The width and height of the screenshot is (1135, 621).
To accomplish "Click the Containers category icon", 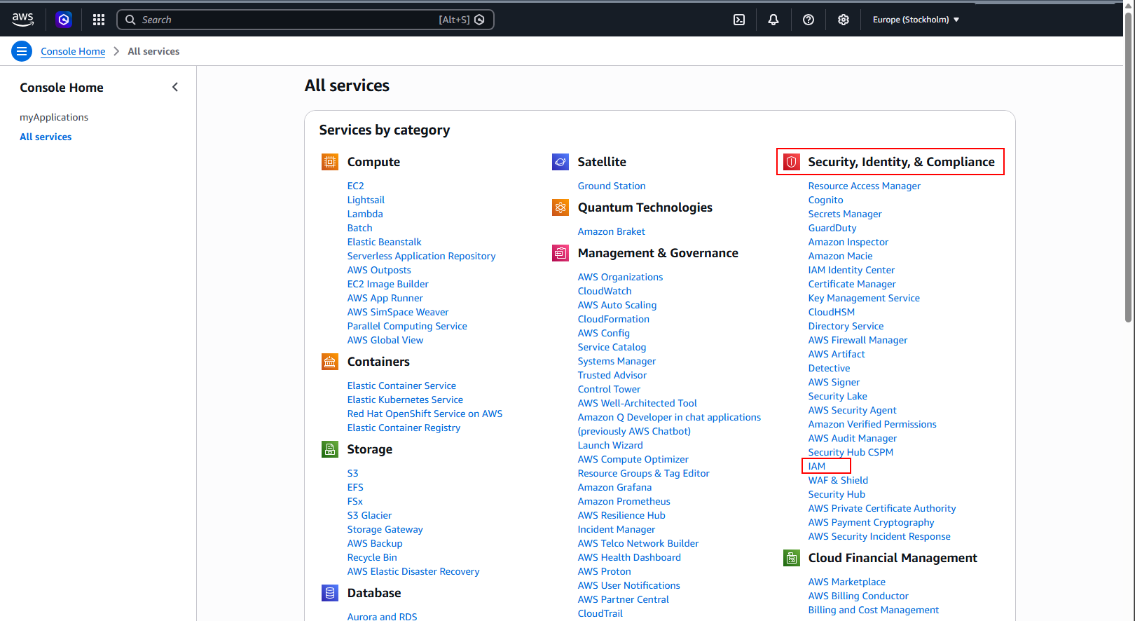I will (x=330, y=362).
